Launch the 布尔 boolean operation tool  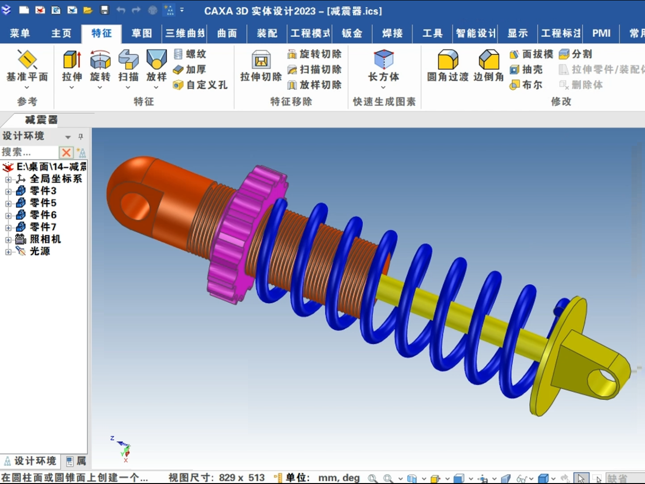click(526, 85)
